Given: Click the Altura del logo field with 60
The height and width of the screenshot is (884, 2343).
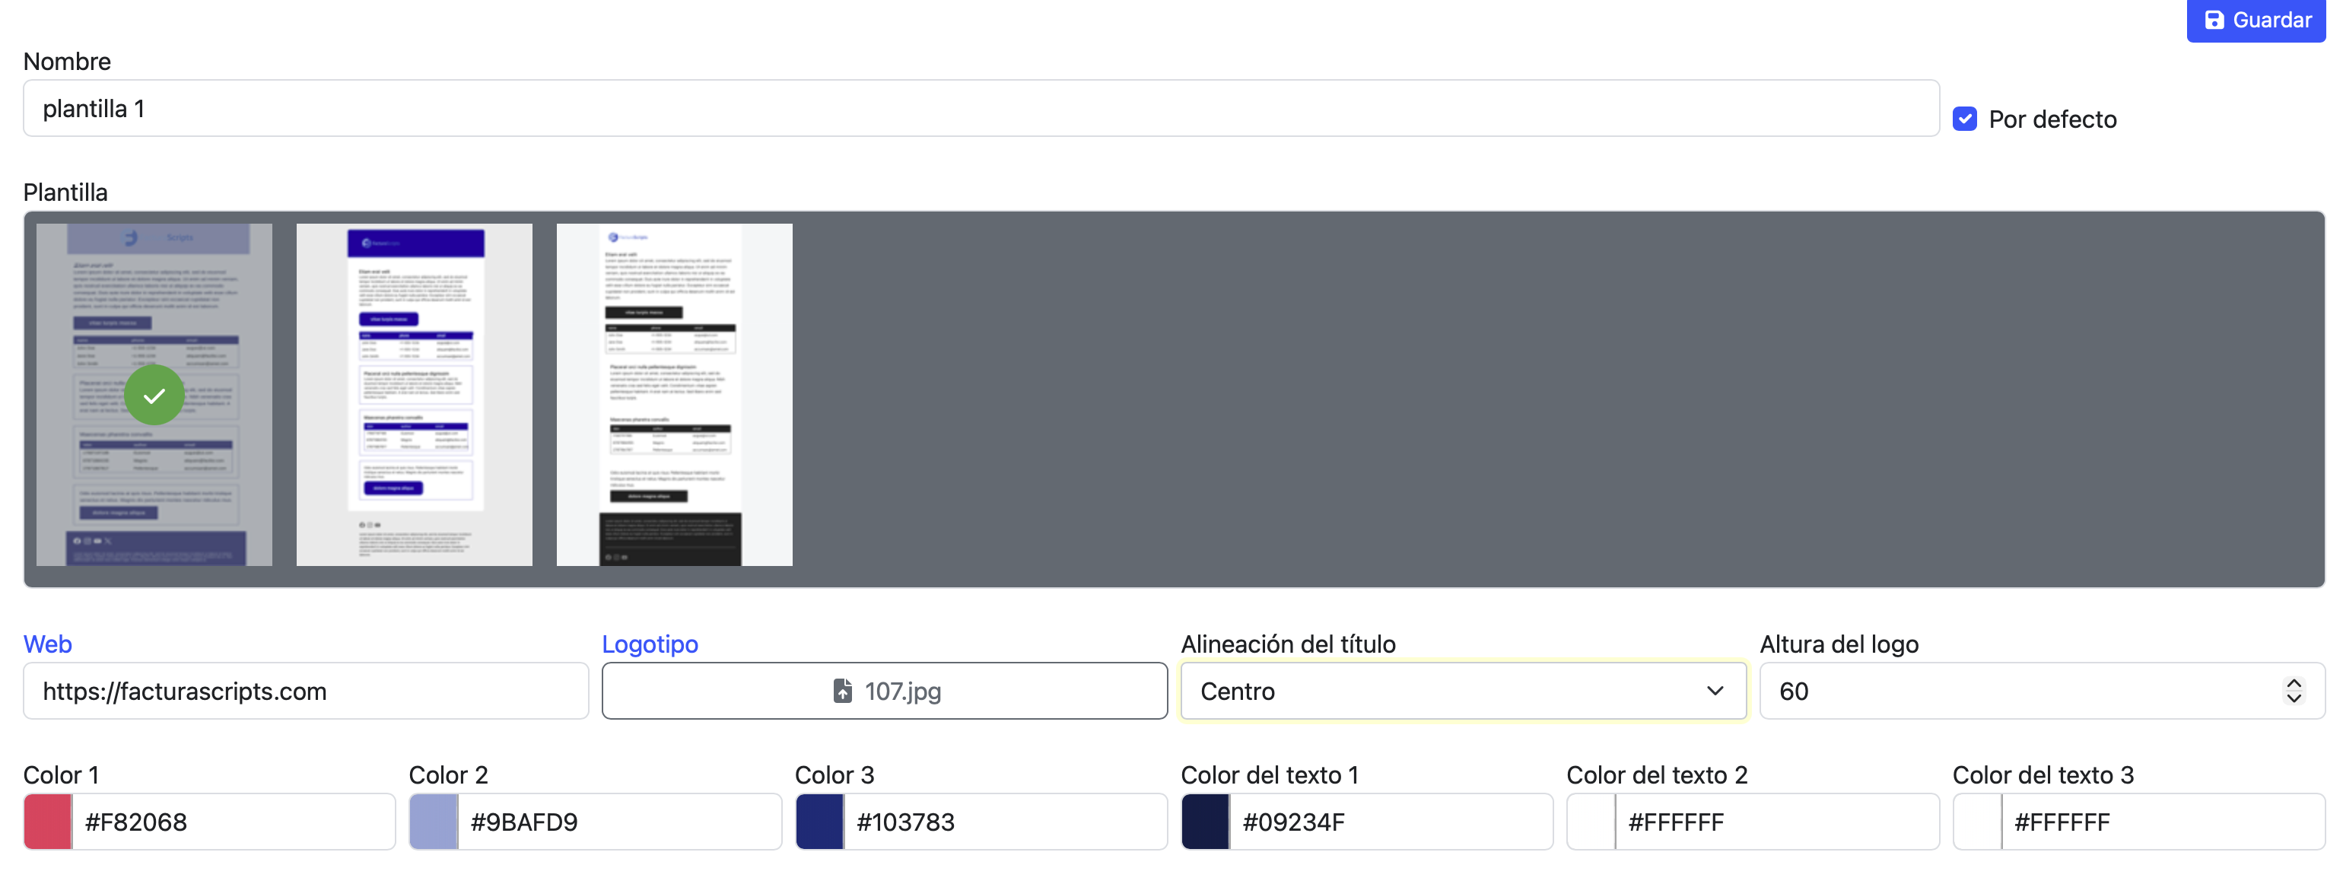Looking at the screenshot, I should pyautogui.click(x=2042, y=692).
